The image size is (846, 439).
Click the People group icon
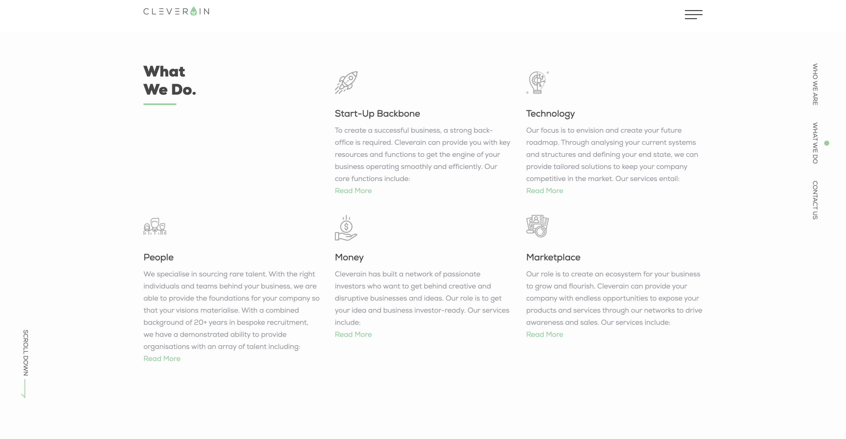click(x=155, y=227)
